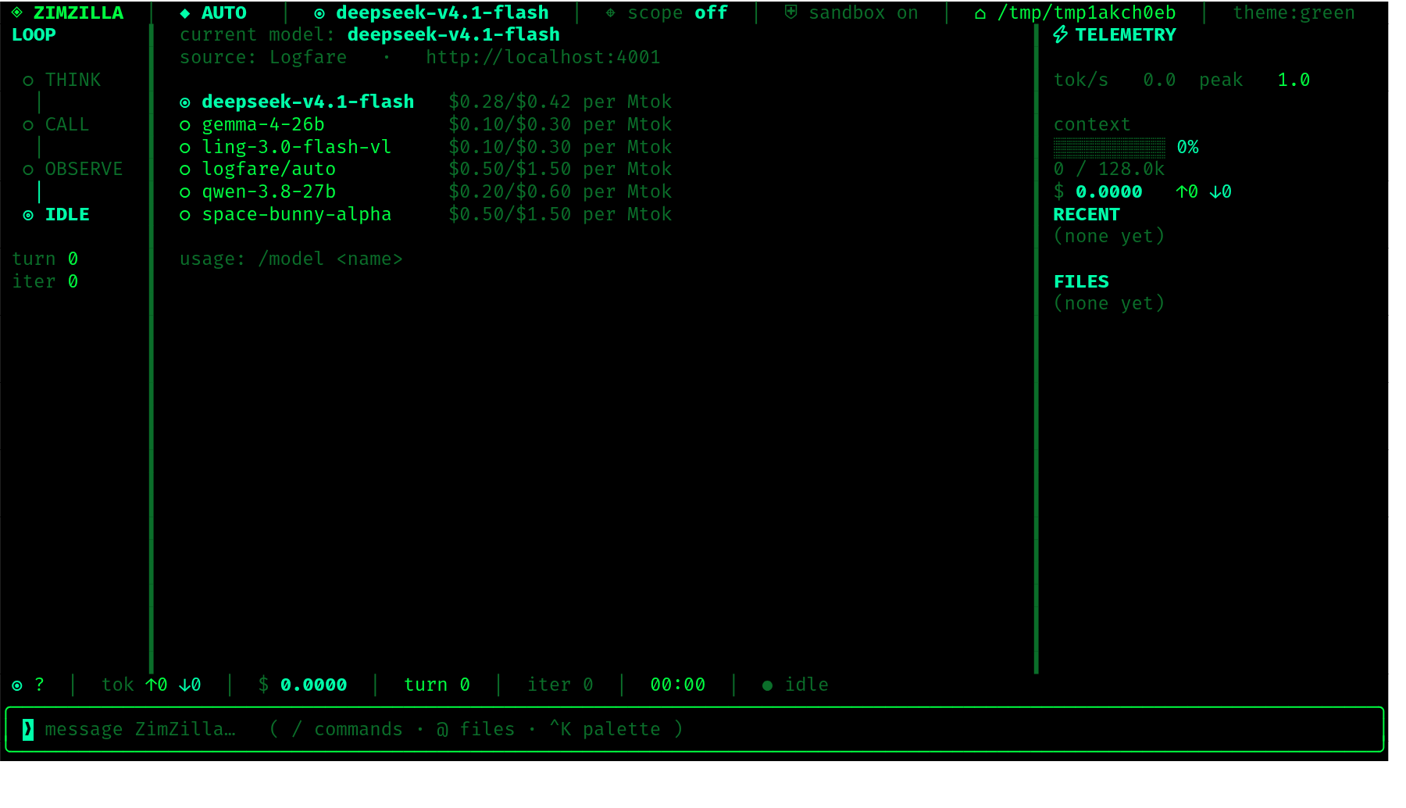The width and height of the screenshot is (1406, 808).
Task: Select the qwen-3.8-27b model radio
Action: (x=185, y=192)
